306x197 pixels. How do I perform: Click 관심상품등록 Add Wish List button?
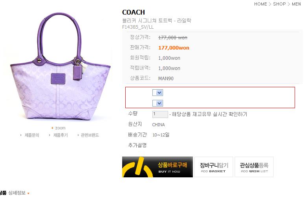click(254, 167)
